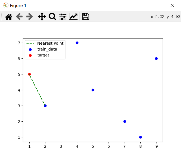
Task: Minimize the Figure 1 window
Action: pos(139,5)
